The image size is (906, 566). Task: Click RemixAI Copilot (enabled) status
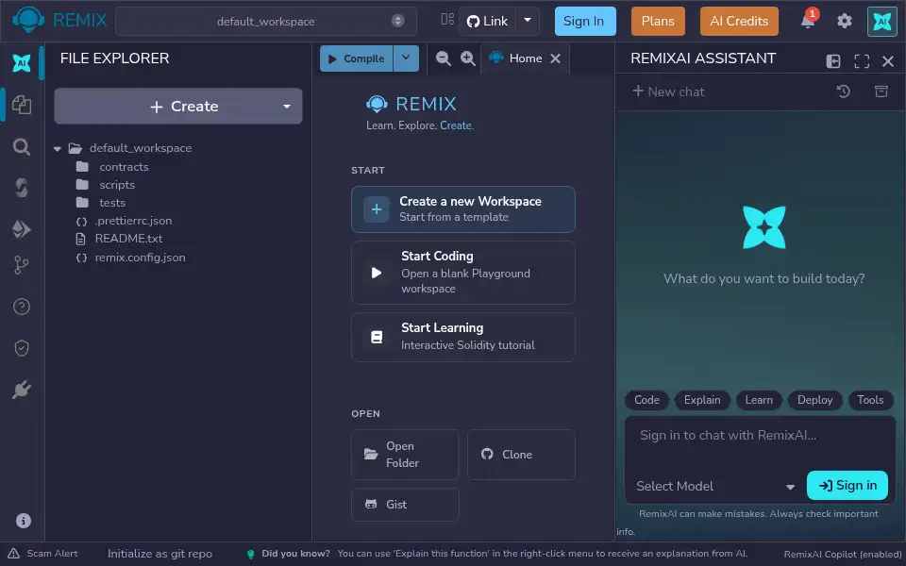pos(843,555)
